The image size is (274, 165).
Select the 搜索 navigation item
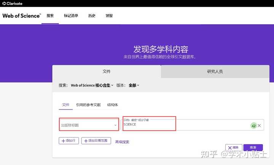pyautogui.click(x=50, y=16)
